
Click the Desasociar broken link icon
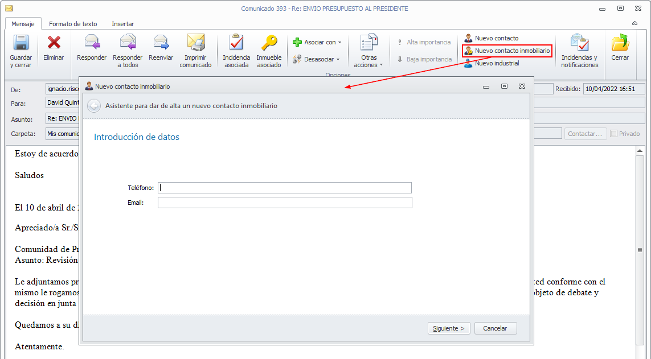tap(297, 59)
